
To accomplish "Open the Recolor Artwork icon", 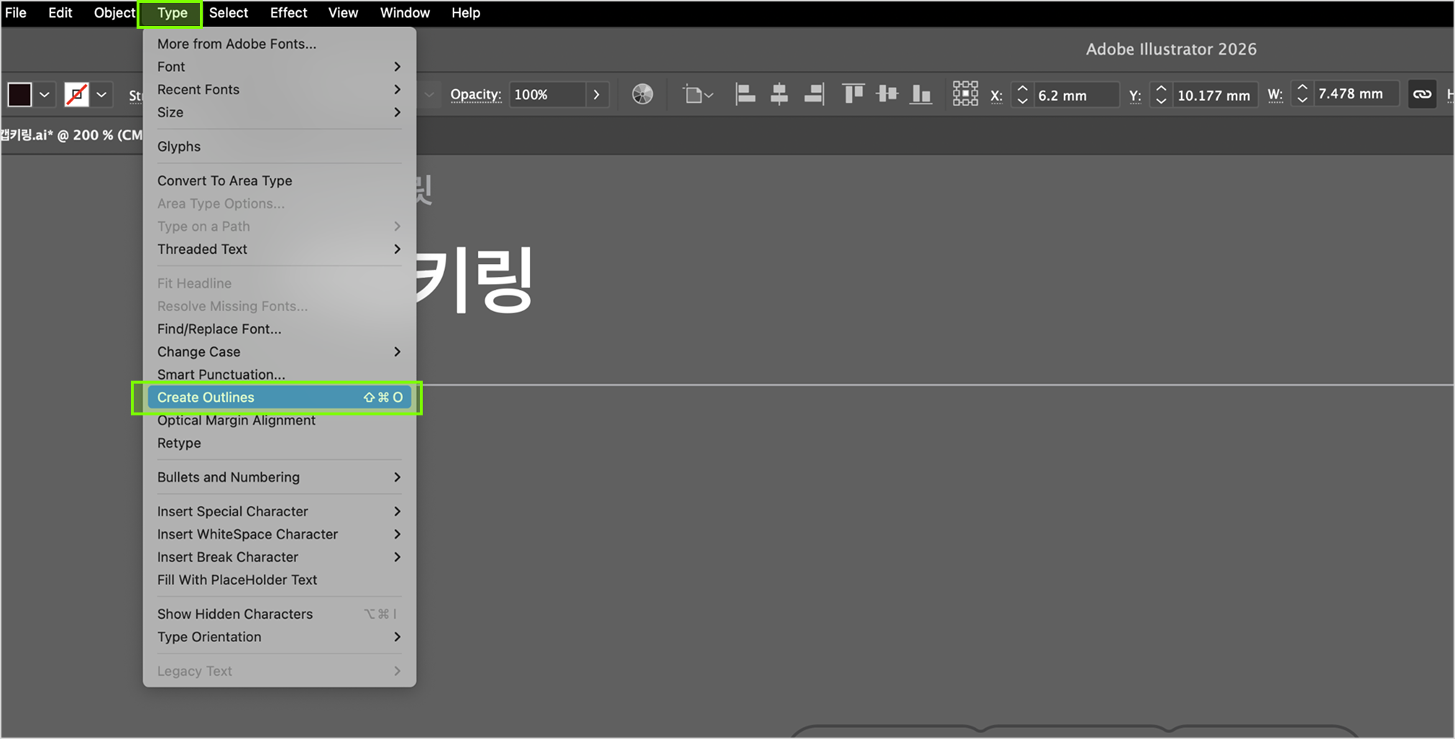I will click(642, 94).
